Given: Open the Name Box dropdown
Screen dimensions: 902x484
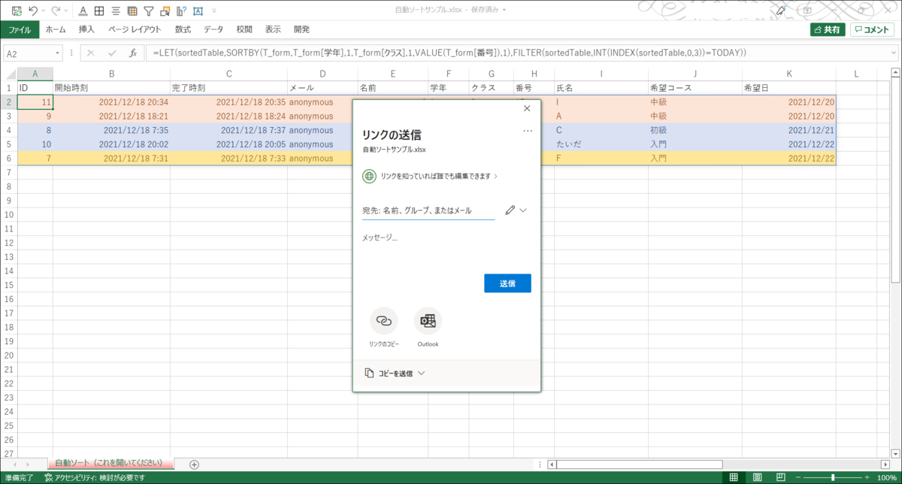Looking at the screenshot, I should coord(57,53).
